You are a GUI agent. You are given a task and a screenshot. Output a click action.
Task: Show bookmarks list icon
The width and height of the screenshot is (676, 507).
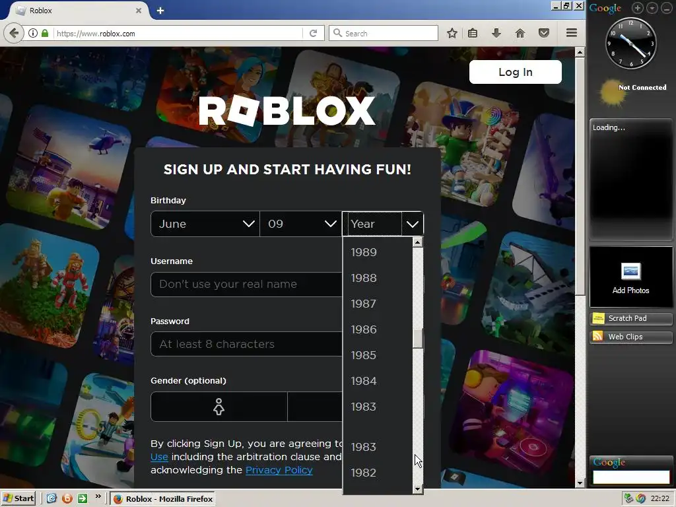click(x=473, y=33)
